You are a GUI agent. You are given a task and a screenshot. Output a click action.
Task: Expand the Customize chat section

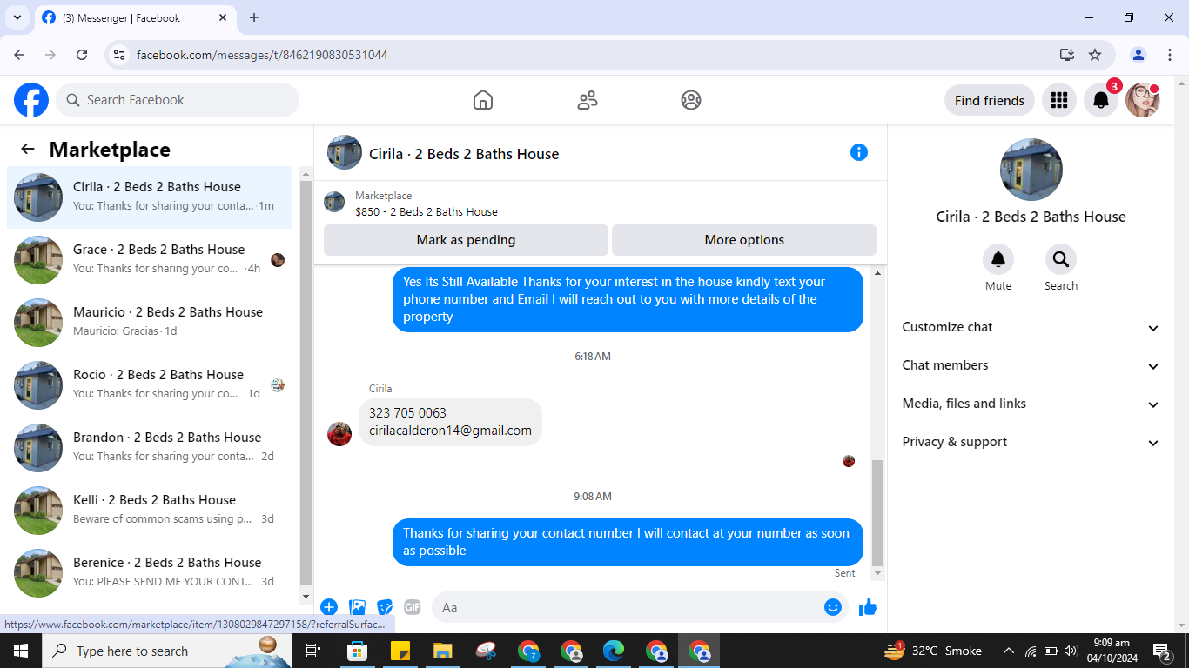[1031, 327]
